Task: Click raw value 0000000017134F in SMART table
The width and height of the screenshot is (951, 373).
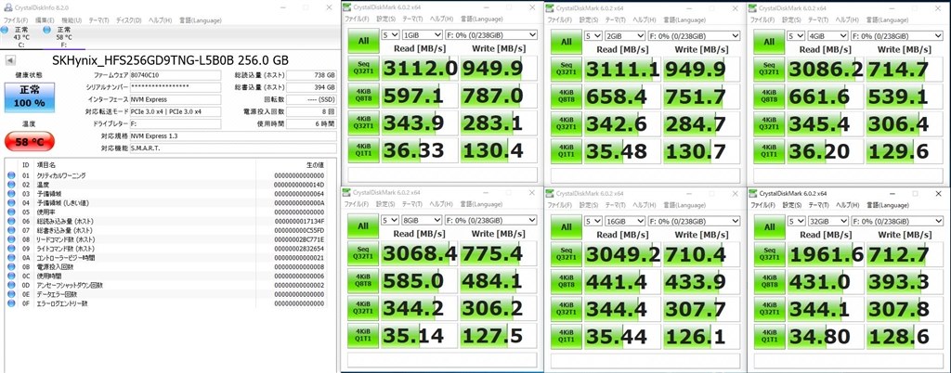Action: 299,221
